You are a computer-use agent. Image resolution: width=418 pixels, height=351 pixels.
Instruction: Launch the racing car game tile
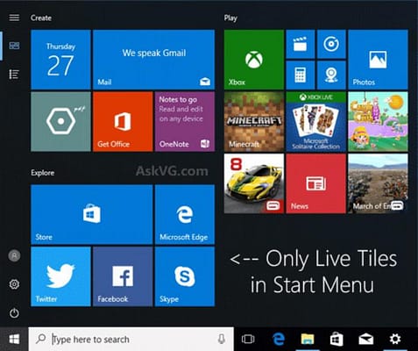click(254, 183)
